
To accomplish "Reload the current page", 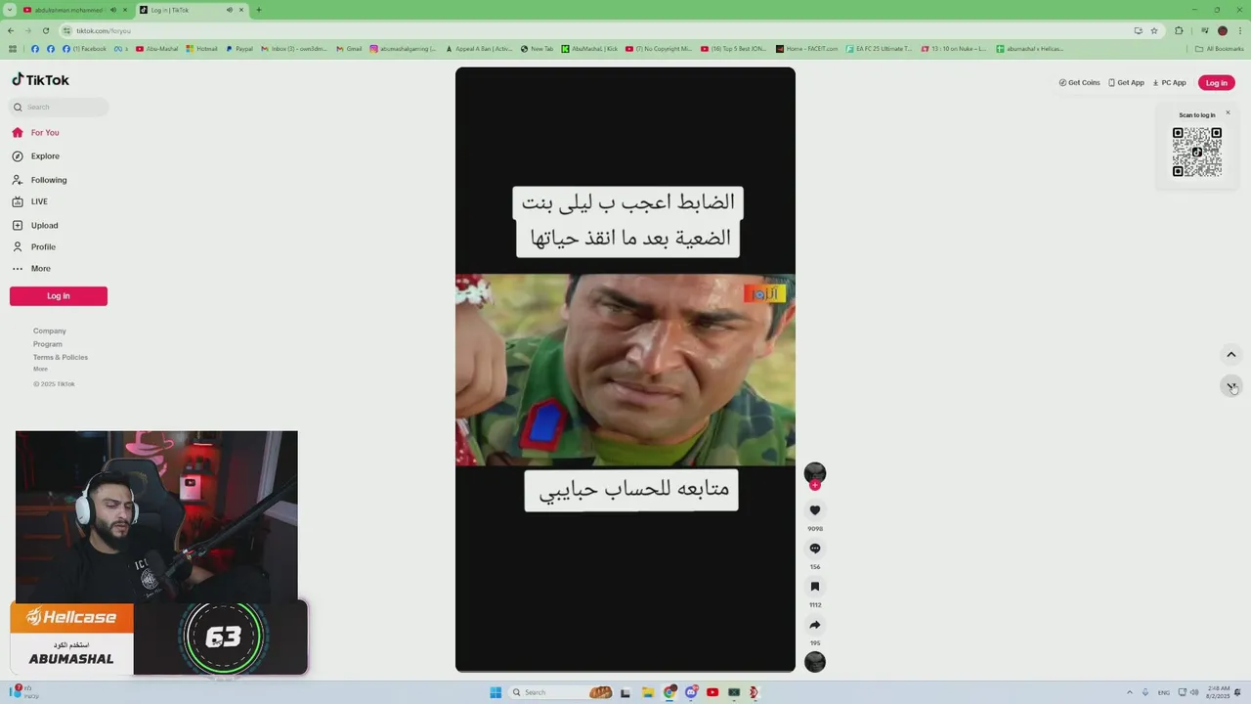I will 46,30.
